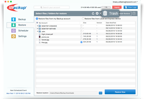144x99 pixels.
Task: Tick the John folder checkbox
Action: coord(81,31)
